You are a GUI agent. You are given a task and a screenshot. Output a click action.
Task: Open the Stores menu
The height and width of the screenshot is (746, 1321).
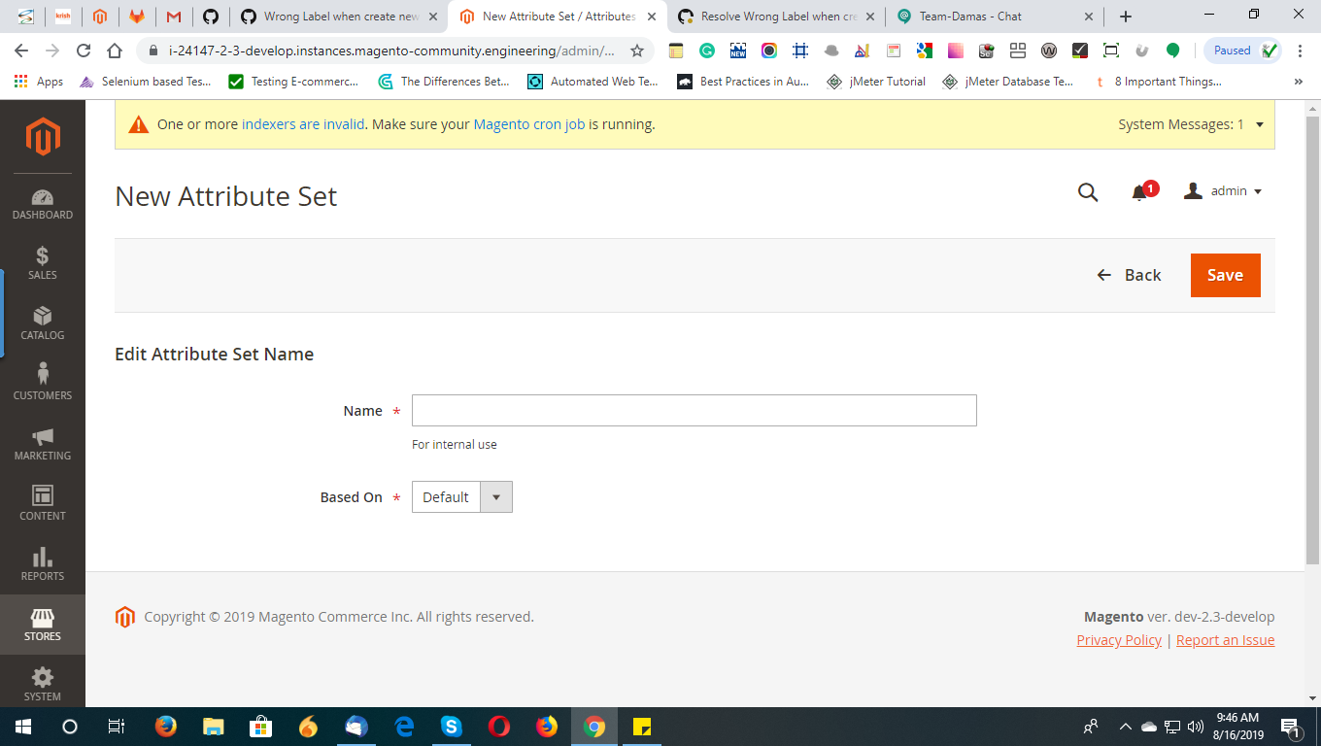[42, 626]
